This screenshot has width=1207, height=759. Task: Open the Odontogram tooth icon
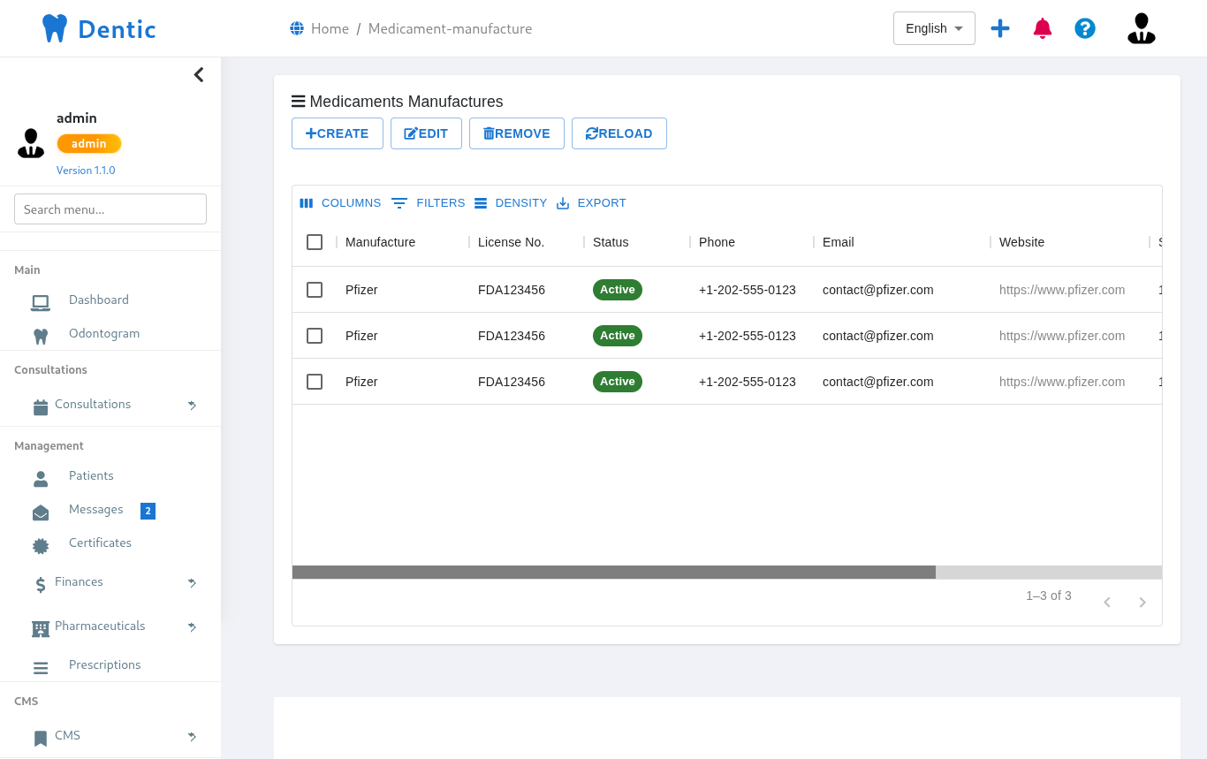click(x=41, y=336)
